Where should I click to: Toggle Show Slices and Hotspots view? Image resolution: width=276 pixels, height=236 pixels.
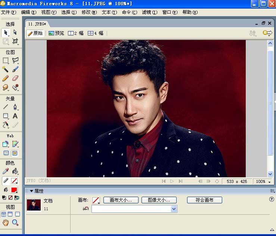(x=15, y=153)
